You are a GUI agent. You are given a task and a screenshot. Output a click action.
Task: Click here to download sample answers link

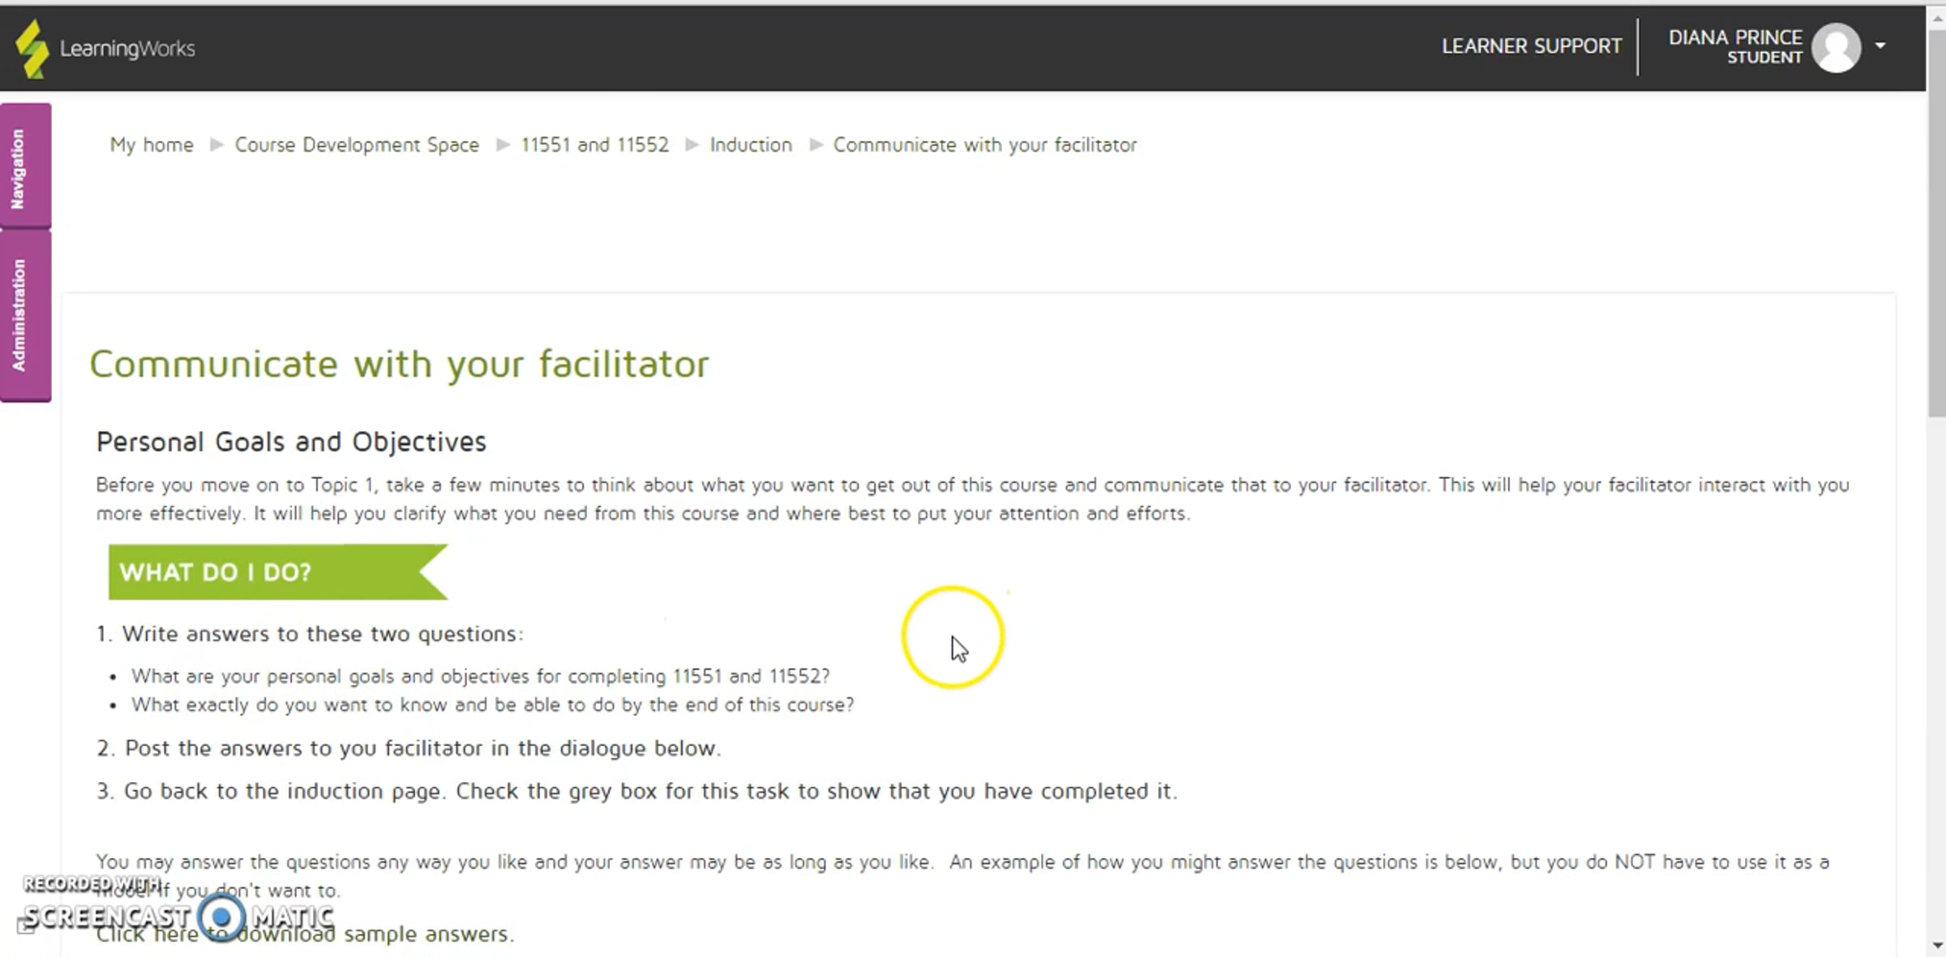pyautogui.click(x=305, y=934)
